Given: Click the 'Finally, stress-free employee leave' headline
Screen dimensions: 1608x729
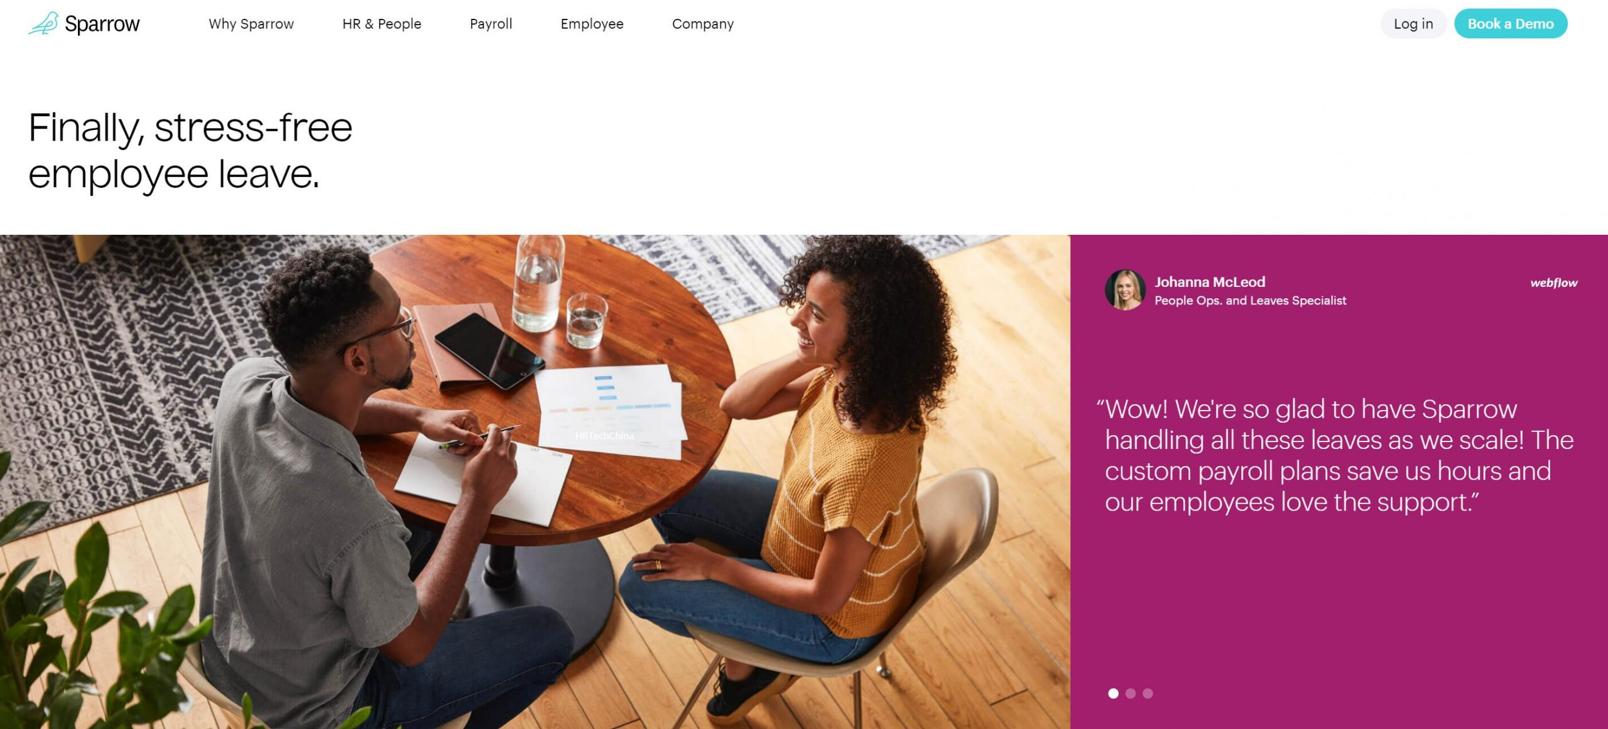Looking at the screenshot, I should click(190, 151).
